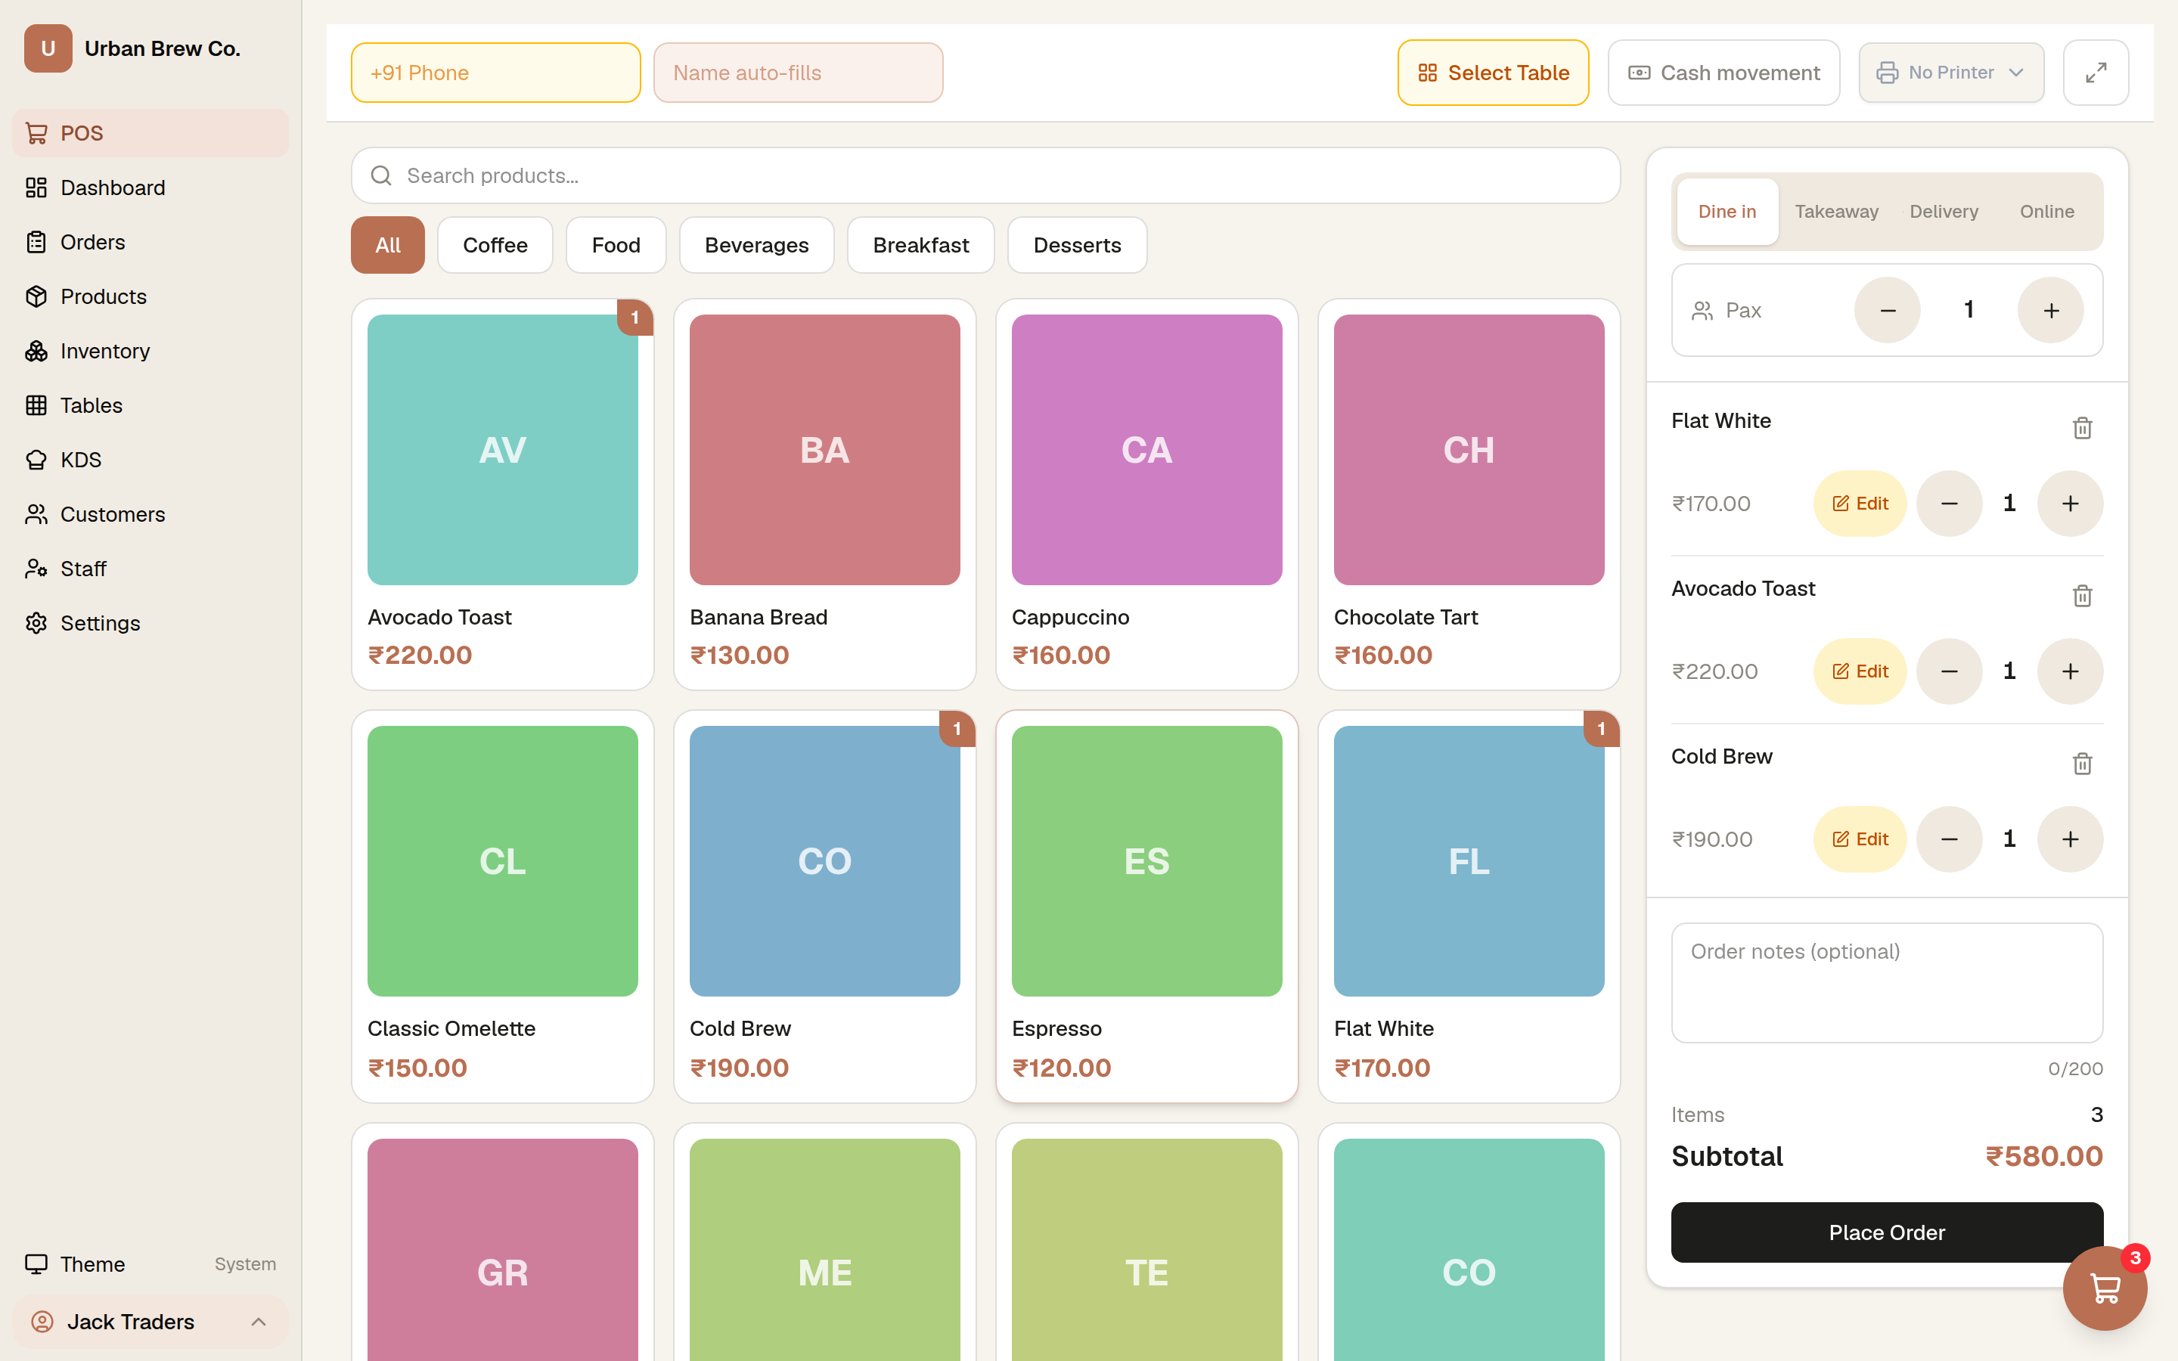
Task: Add Banana Bread to the order
Action: pyautogui.click(x=824, y=494)
